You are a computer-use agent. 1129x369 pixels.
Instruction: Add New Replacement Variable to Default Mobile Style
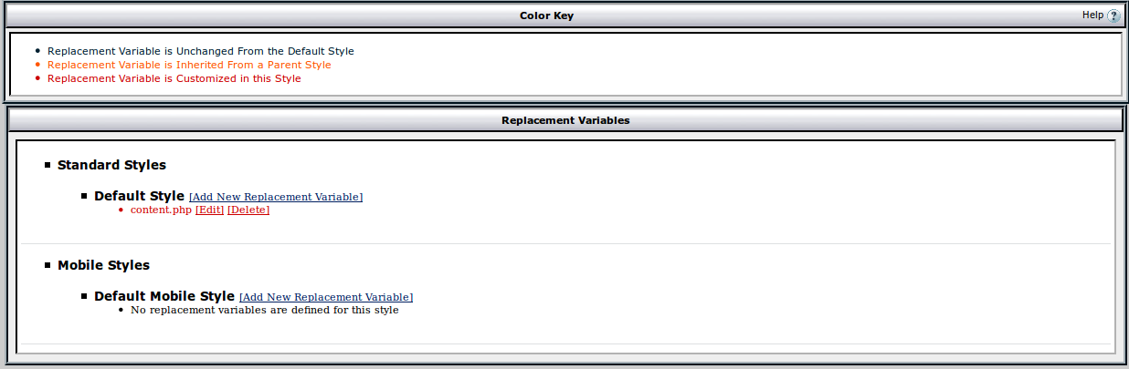326,297
